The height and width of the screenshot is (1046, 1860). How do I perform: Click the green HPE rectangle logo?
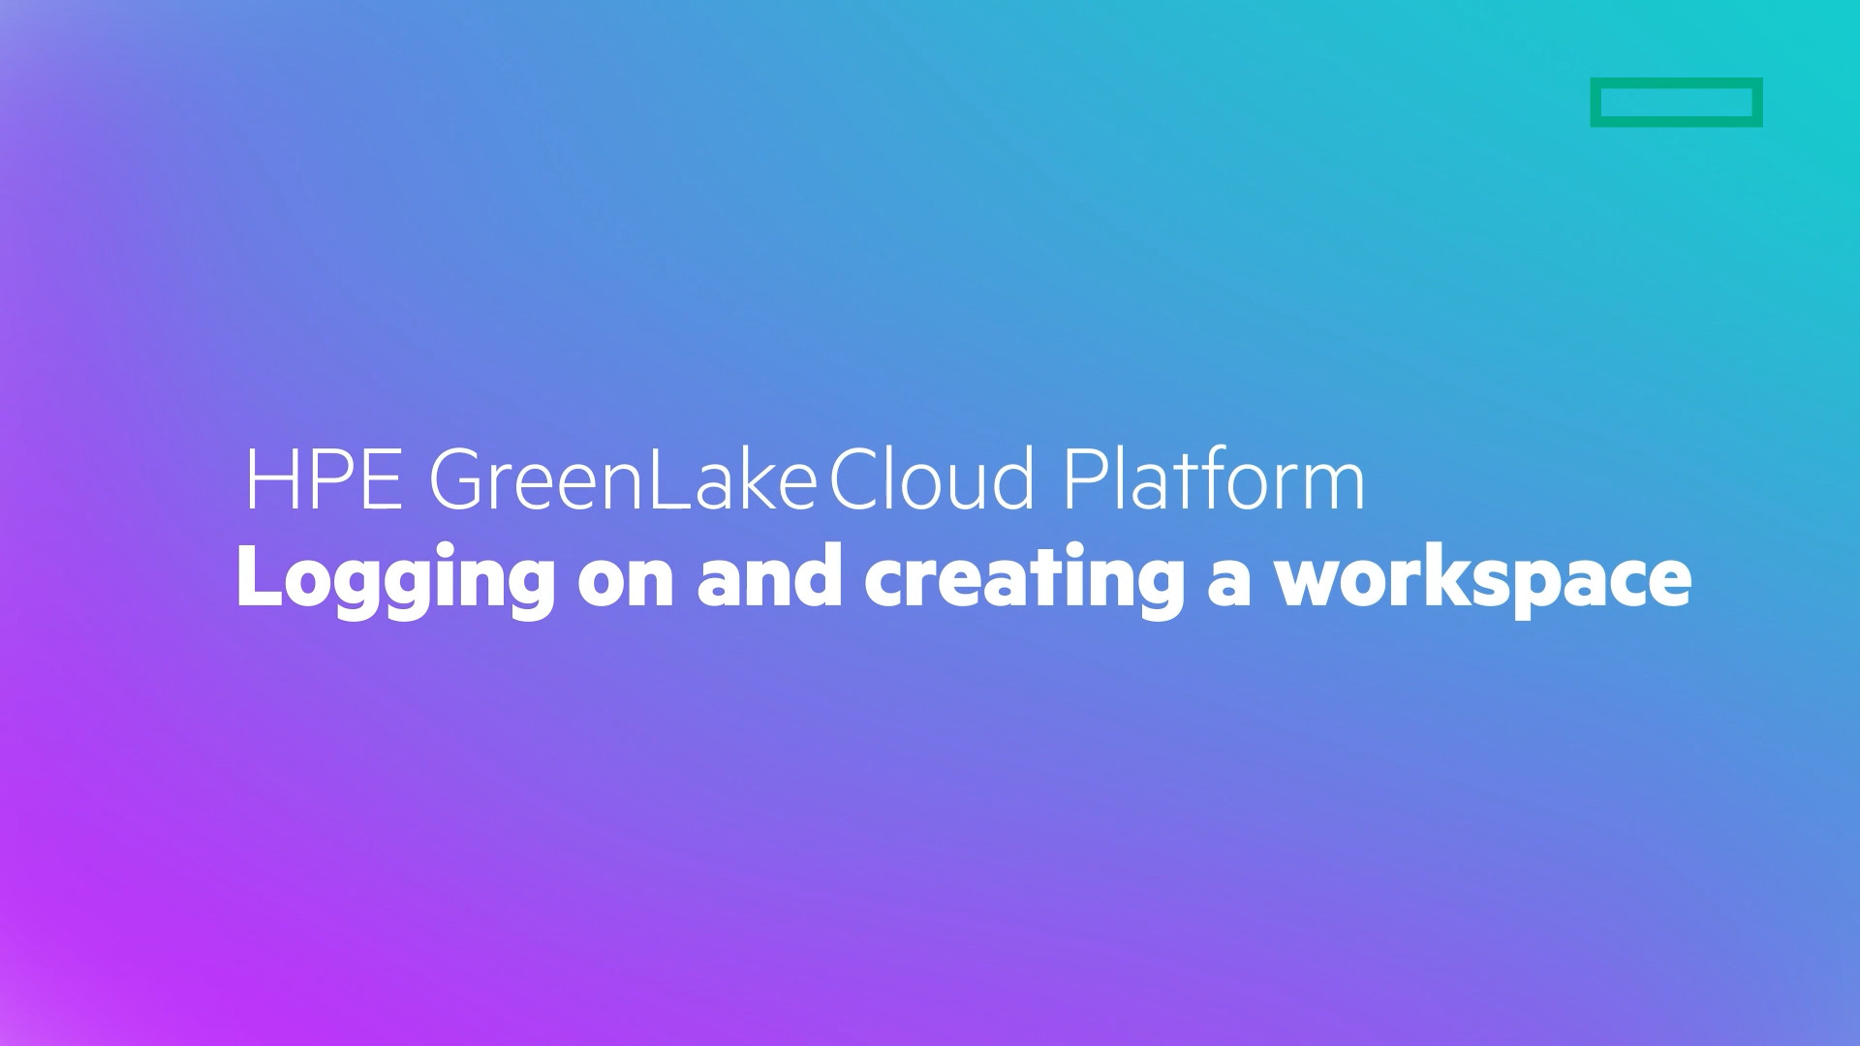pyautogui.click(x=1676, y=102)
